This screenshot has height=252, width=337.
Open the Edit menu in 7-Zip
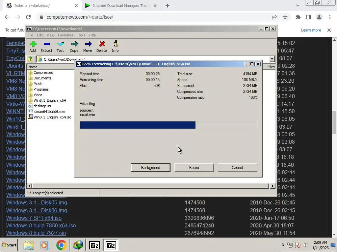tap(40, 35)
